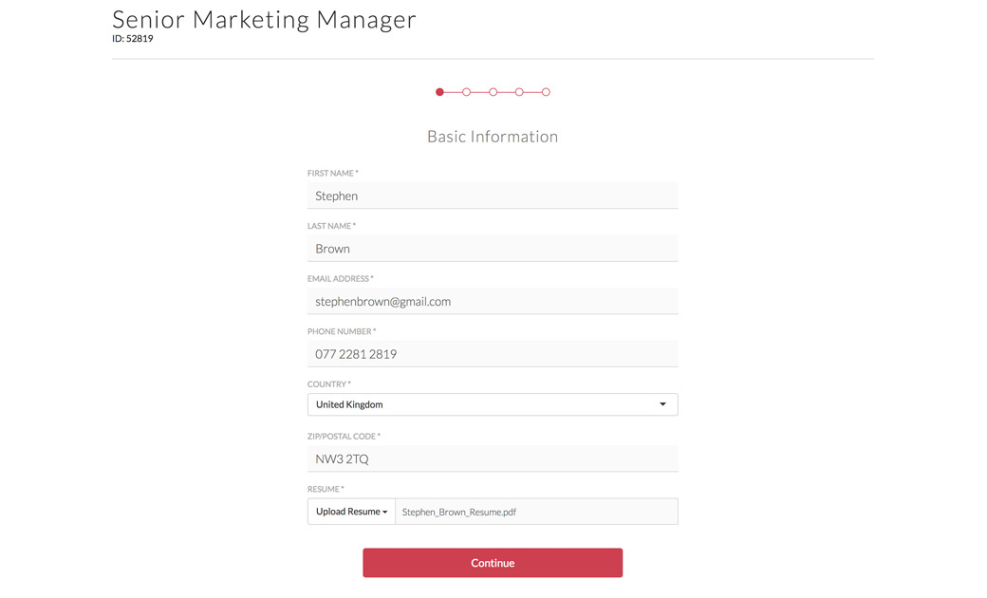Click the fifth and last progress step circle

coord(546,92)
